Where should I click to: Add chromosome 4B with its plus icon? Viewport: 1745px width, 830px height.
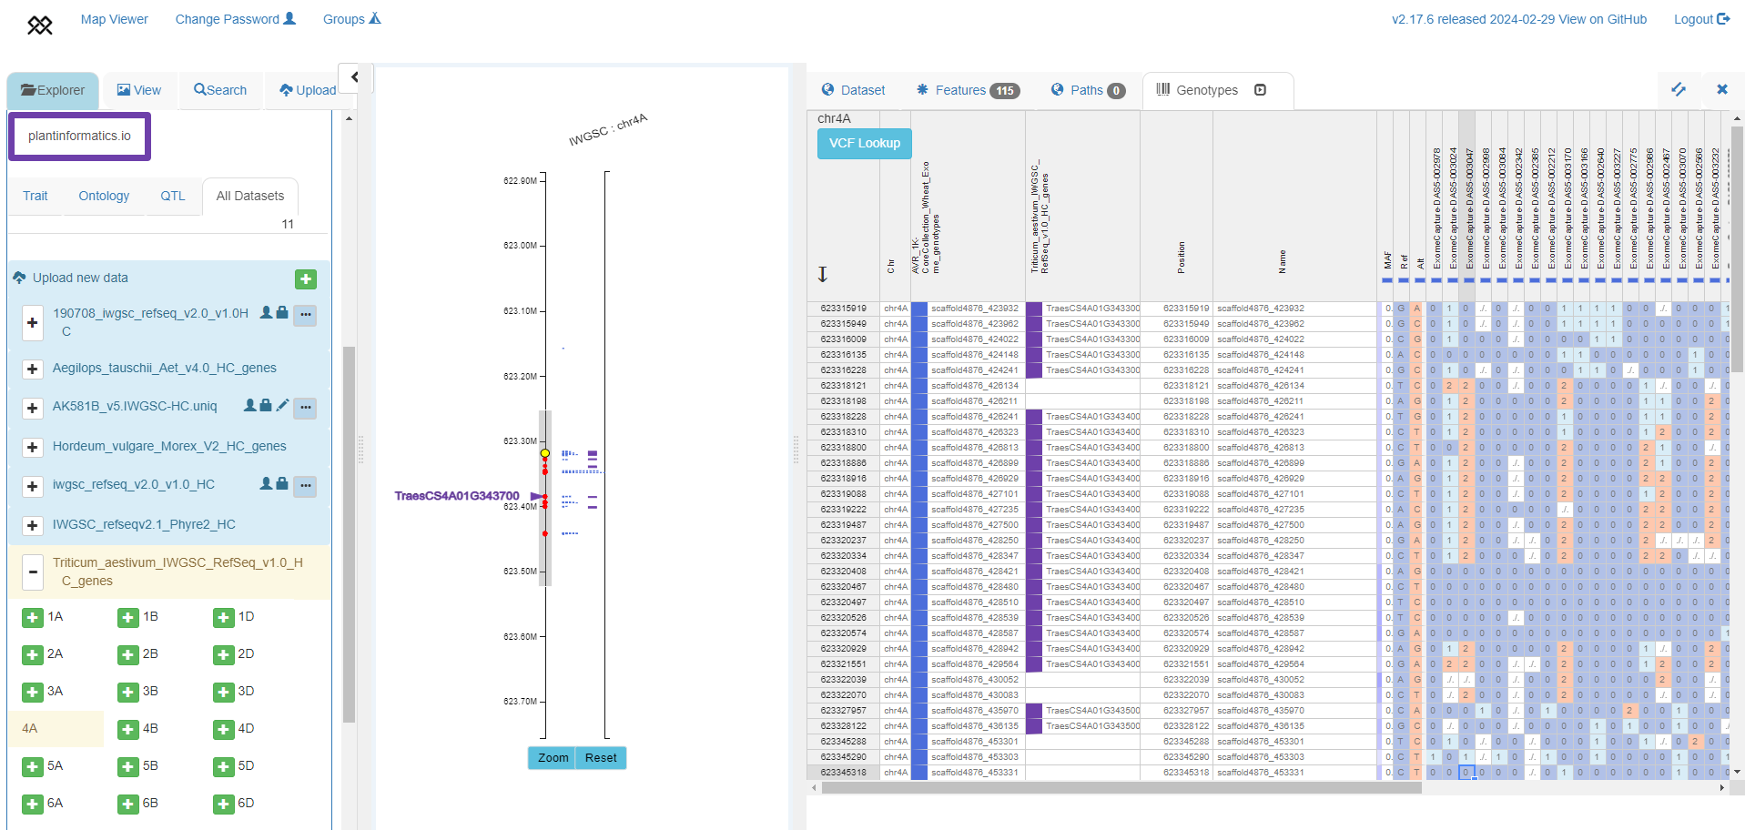(x=128, y=730)
